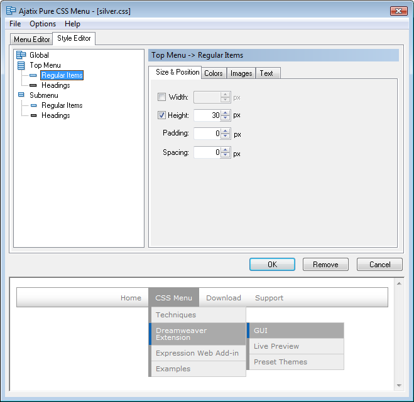
Task: Click the disabled Width down spinner arrow
Action: [x=225, y=100]
